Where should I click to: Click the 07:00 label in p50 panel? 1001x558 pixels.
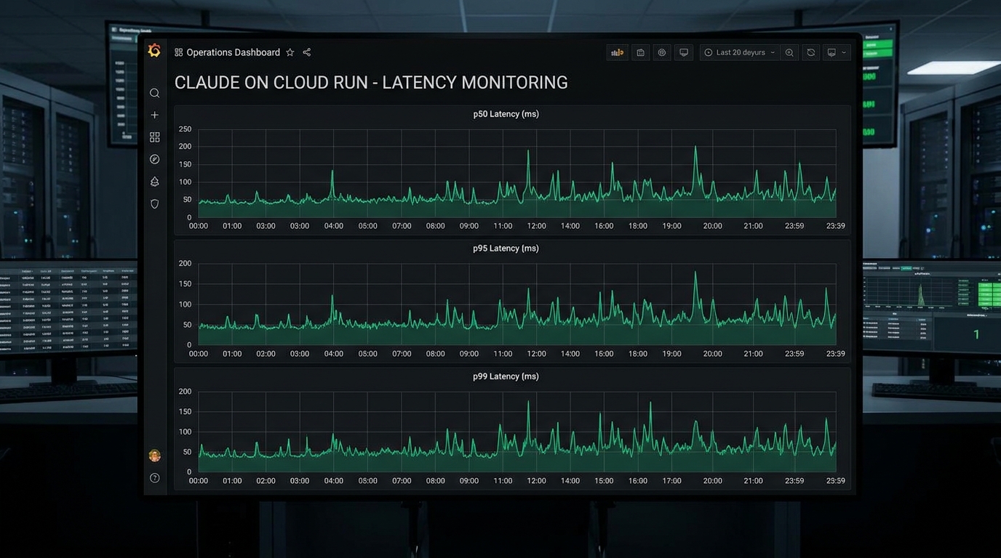point(402,226)
